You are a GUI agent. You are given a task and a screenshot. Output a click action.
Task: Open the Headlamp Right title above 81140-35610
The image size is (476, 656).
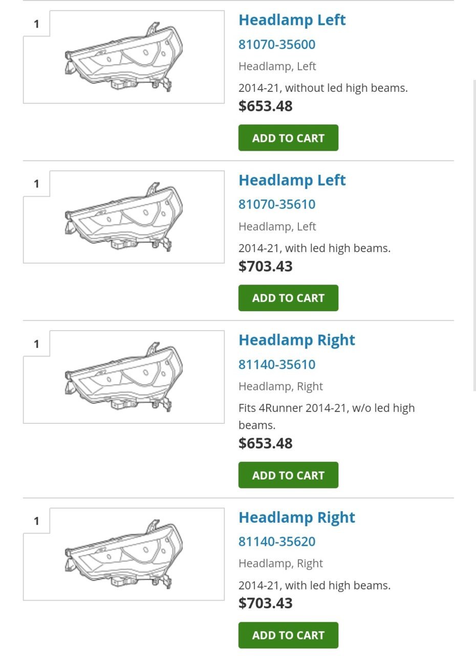(x=297, y=340)
